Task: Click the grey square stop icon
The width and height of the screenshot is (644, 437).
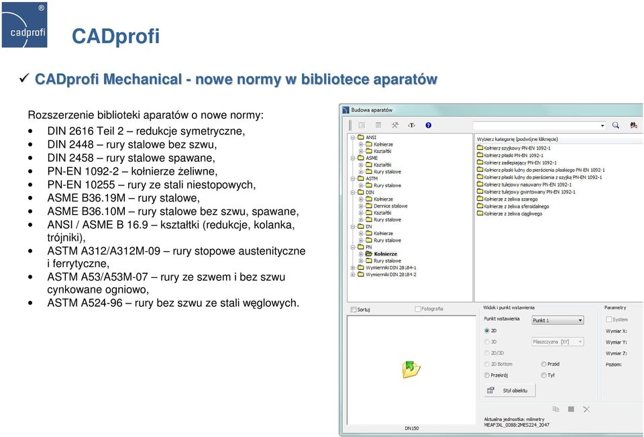Action: click(x=571, y=409)
